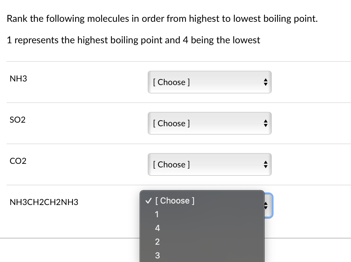This screenshot has width=351, height=262.
Task: Click the stepper arrows on NH3 dropdown
Action: pos(265,82)
